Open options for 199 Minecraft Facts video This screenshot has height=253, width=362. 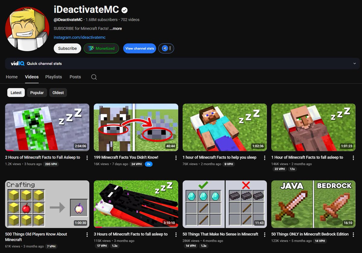click(176, 158)
